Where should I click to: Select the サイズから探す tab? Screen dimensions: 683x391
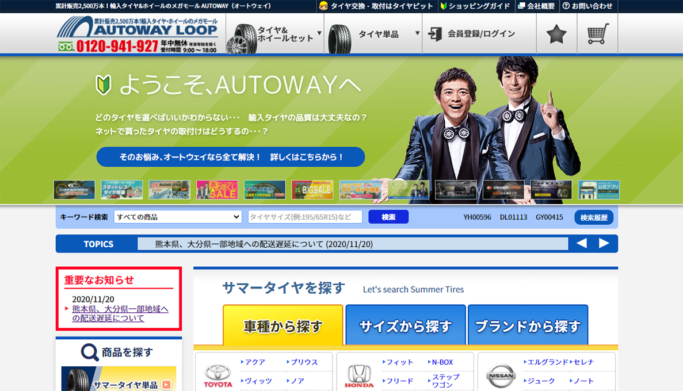pyautogui.click(x=406, y=325)
